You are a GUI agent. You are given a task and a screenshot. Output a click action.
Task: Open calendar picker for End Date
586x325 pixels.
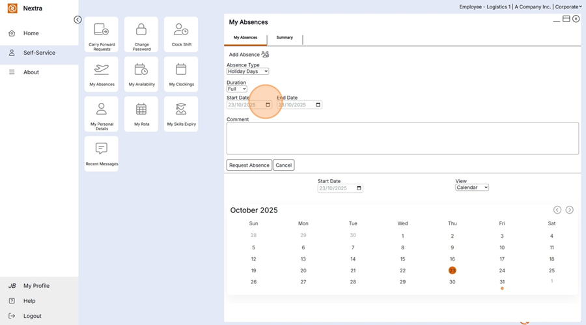point(318,105)
